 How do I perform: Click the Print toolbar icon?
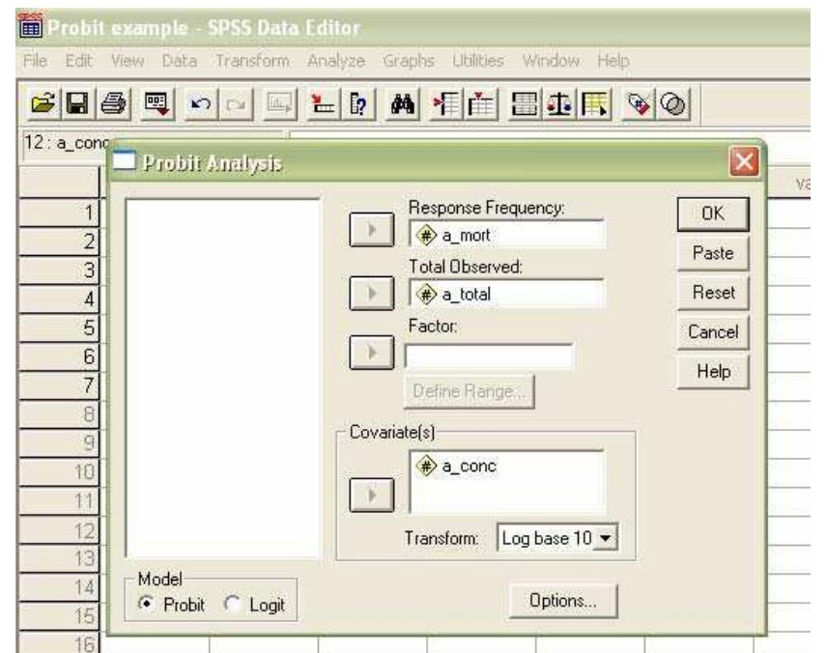(x=113, y=103)
